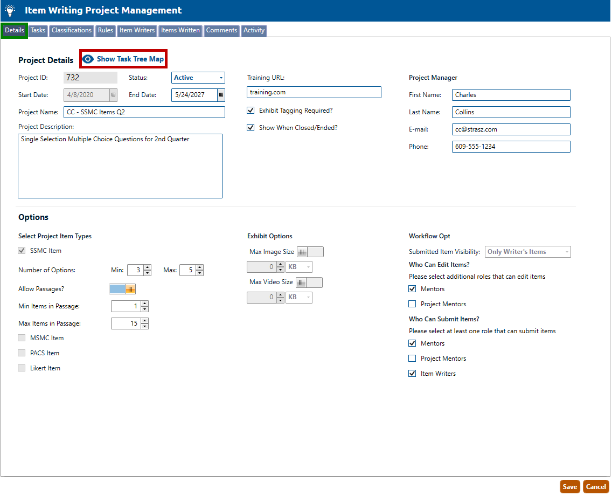612x496 pixels.
Task: Toggle the Allow Passages switch
Action: pyautogui.click(x=122, y=289)
